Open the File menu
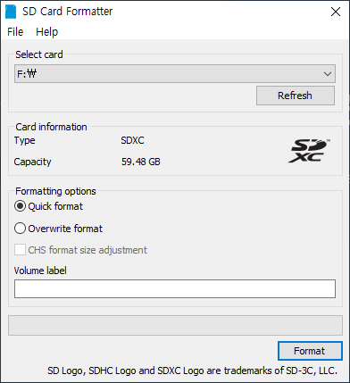350x383 pixels. (15, 32)
